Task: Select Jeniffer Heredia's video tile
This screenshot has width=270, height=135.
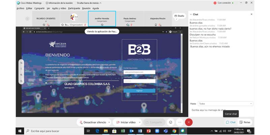Action: [102, 19]
